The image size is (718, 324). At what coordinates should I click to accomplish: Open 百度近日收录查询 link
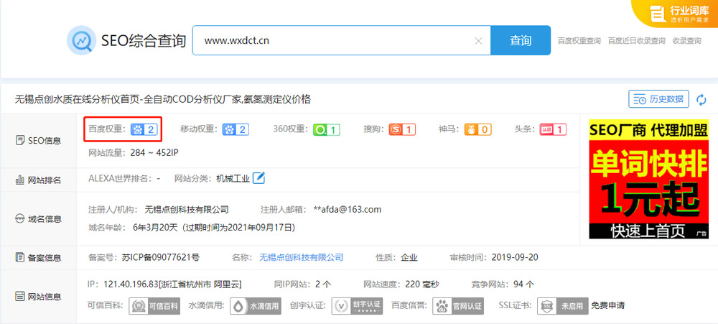point(636,41)
